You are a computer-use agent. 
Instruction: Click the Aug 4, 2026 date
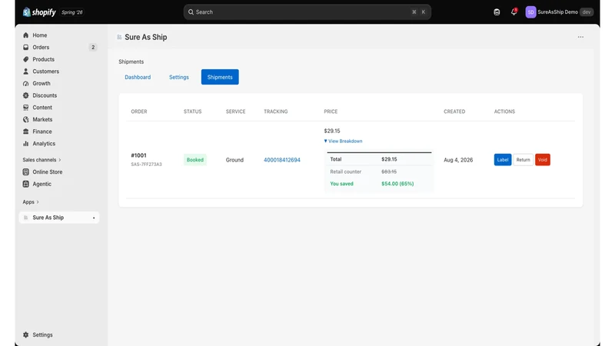pyautogui.click(x=458, y=160)
